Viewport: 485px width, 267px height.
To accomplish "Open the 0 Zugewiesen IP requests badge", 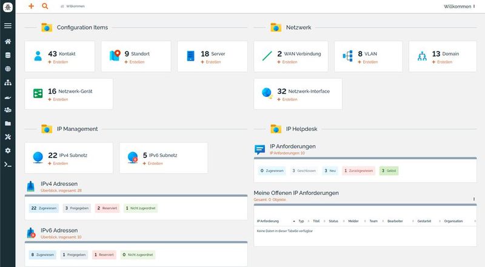I will coord(272,171).
